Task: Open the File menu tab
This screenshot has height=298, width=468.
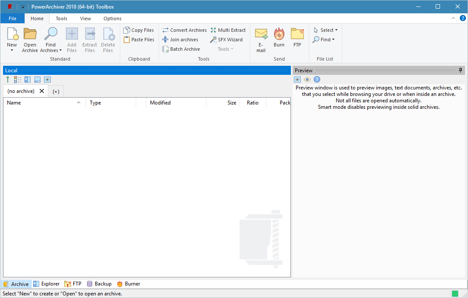Action: pos(12,18)
